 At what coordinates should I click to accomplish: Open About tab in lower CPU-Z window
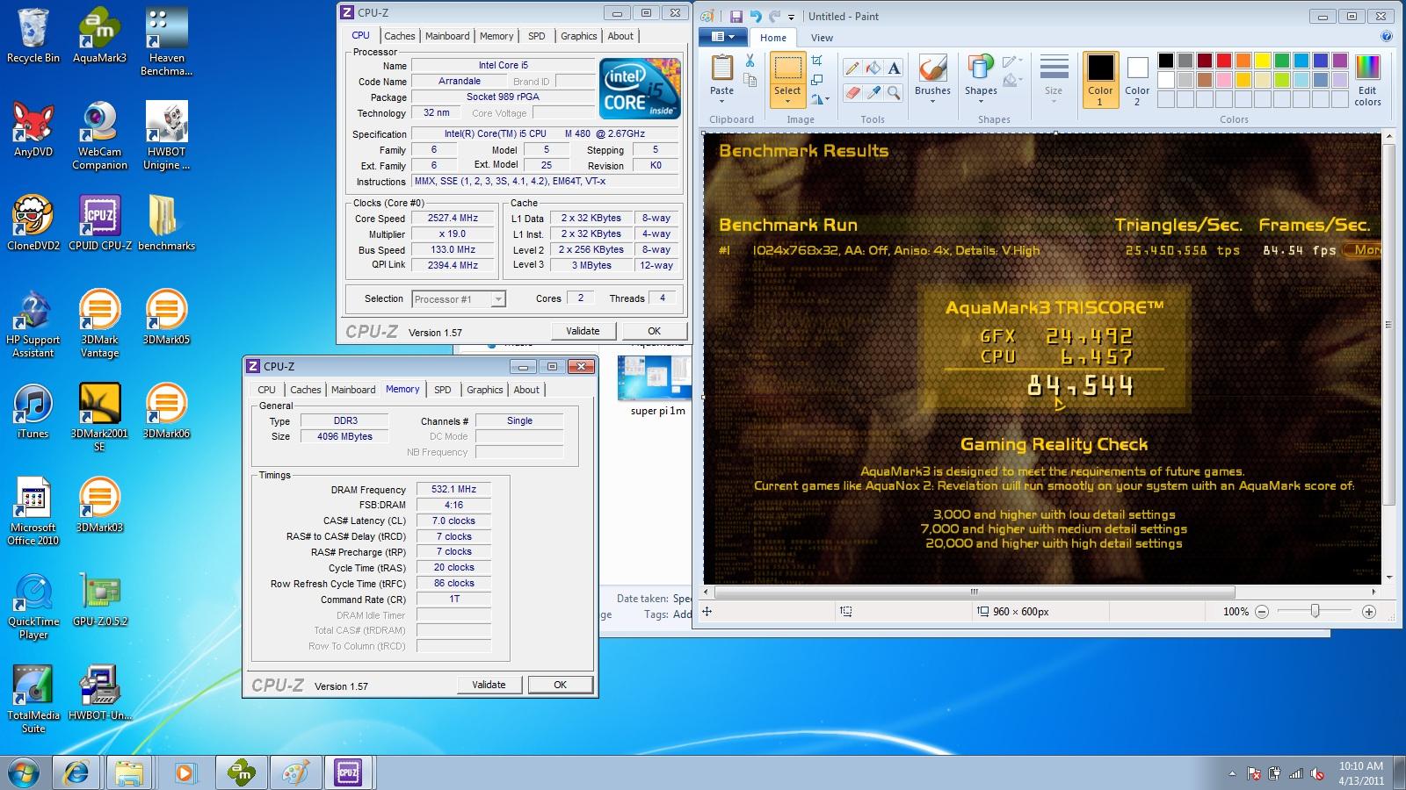tap(526, 390)
